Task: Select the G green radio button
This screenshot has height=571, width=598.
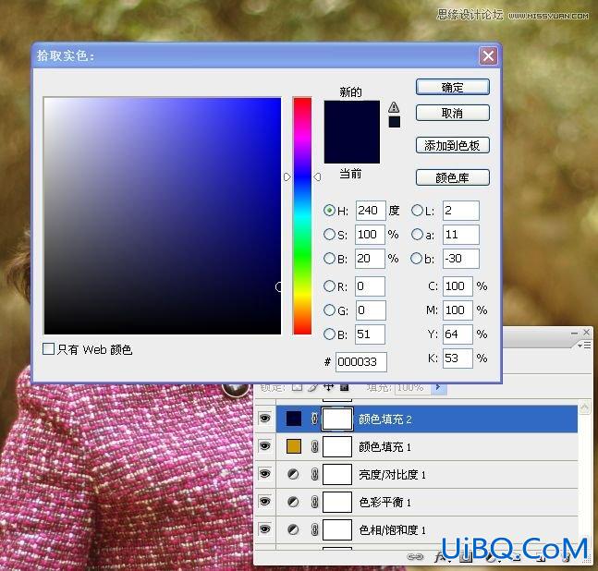Action: pyautogui.click(x=329, y=310)
